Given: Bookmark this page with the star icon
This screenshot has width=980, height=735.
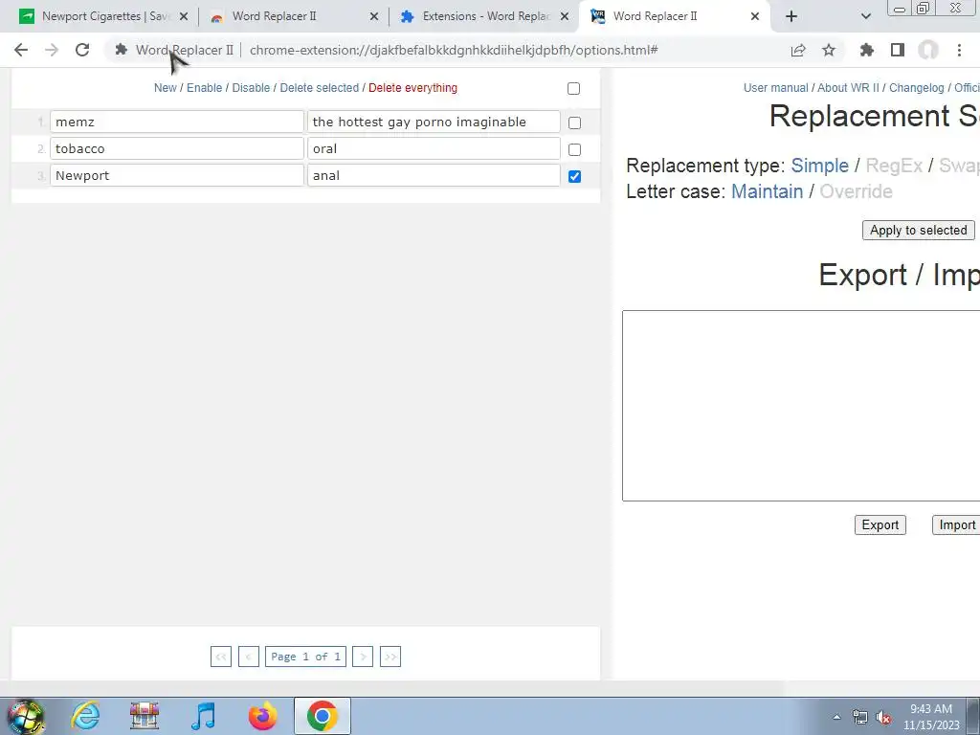Looking at the screenshot, I should [829, 50].
